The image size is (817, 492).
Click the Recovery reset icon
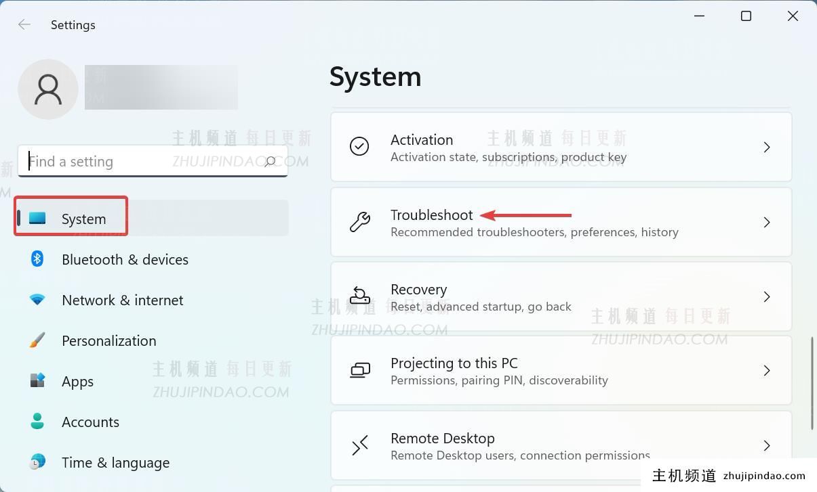(x=360, y=296)
